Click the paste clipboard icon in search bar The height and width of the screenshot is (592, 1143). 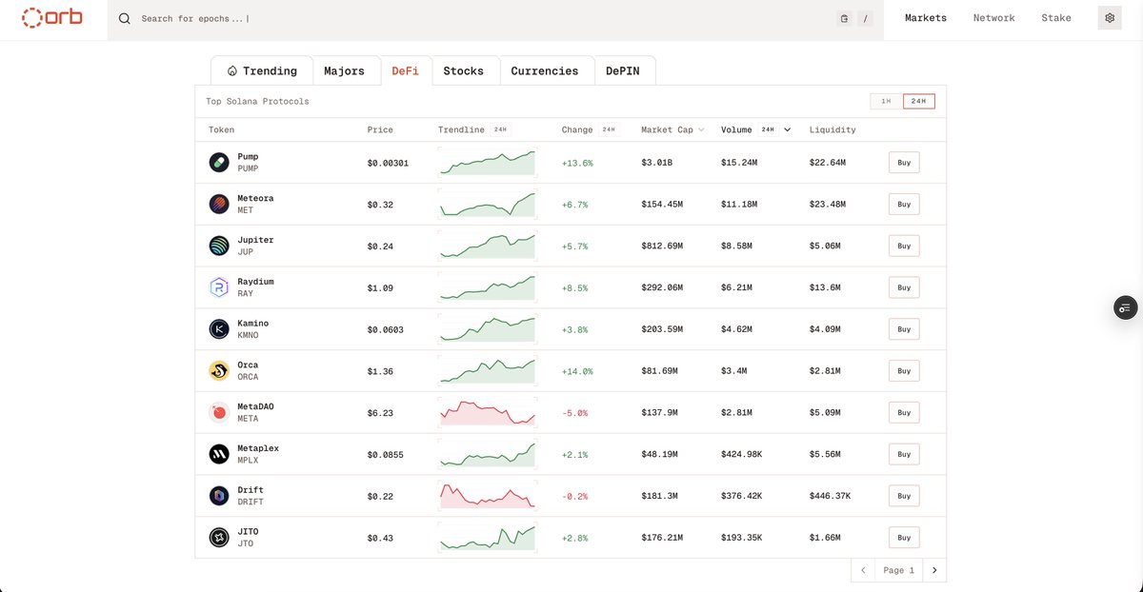click(844, 18)
